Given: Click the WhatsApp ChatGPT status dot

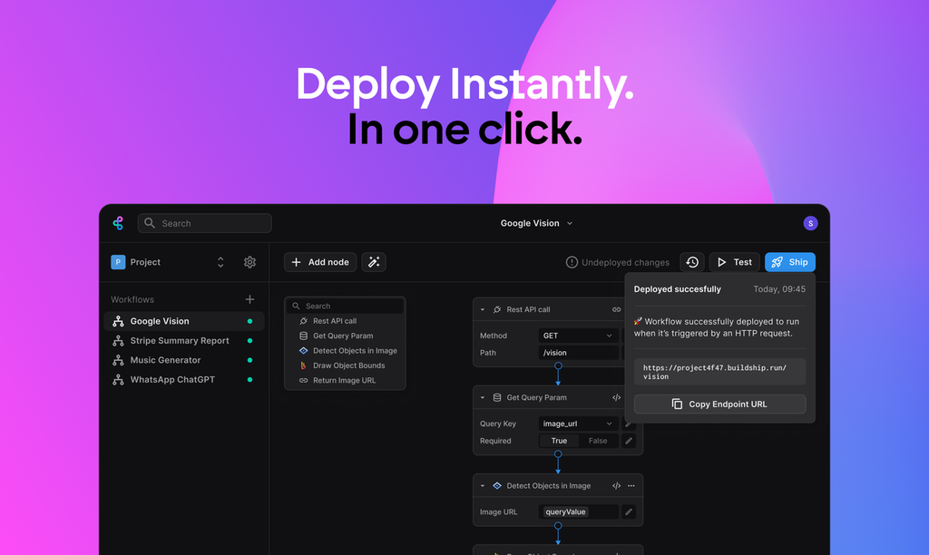Looking at the screenshot, I should point(250,380).
